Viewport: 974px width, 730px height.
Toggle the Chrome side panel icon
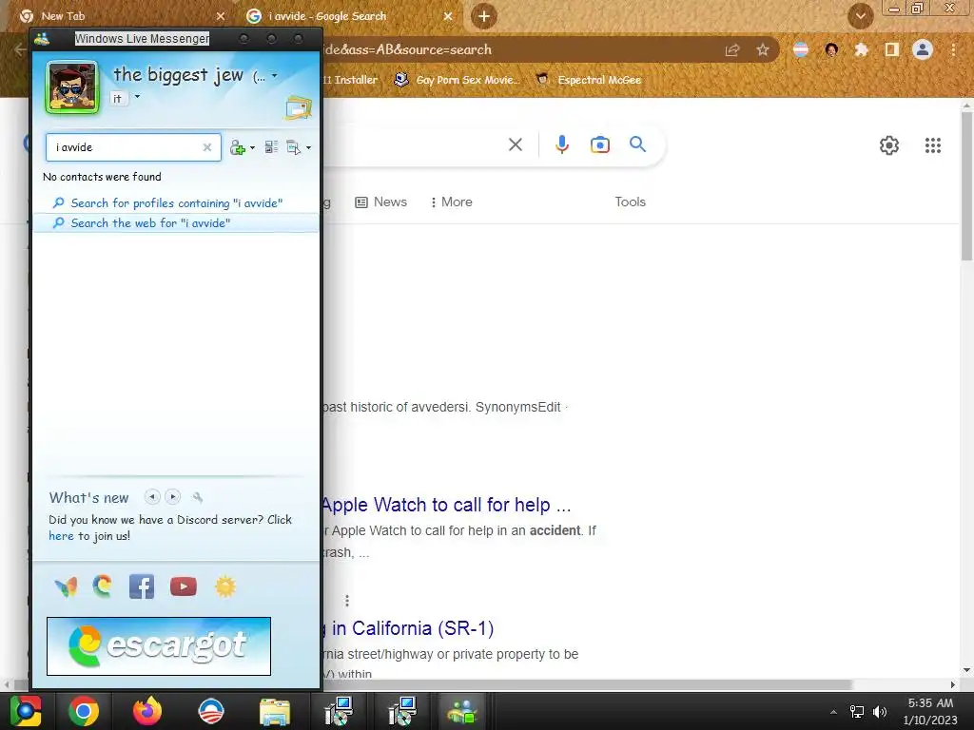coord(892,49)
